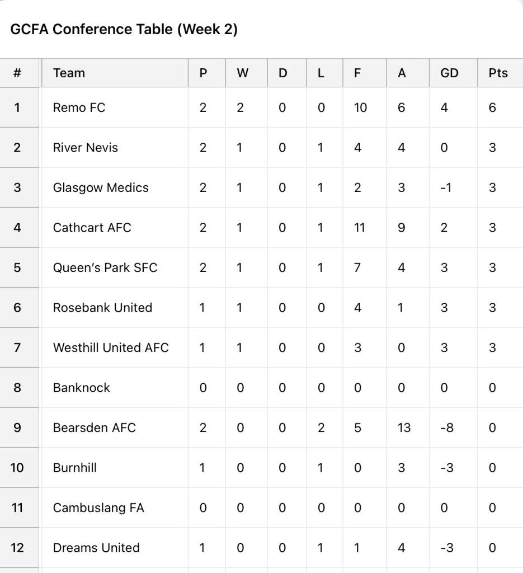Select row number 1 header
This screenshot has width=523, height=573.
point(17,107)
